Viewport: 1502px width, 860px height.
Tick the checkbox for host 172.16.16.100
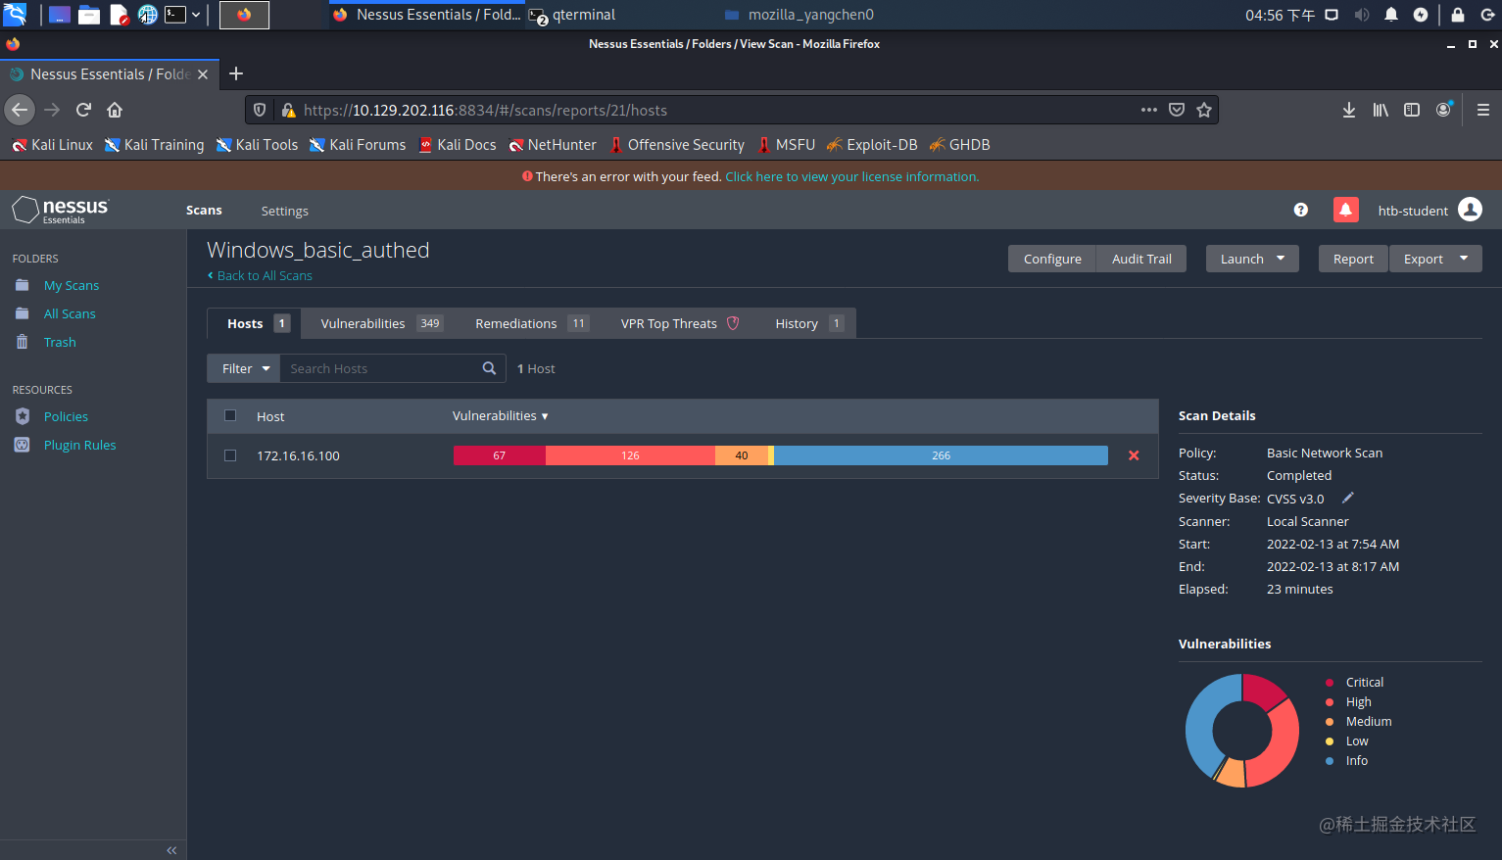(230, 455)
